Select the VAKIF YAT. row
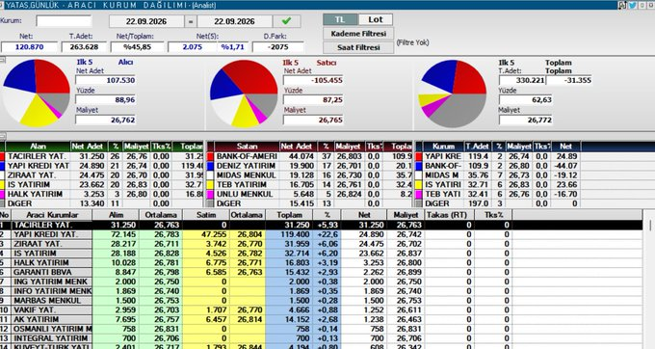 point(321,309)
